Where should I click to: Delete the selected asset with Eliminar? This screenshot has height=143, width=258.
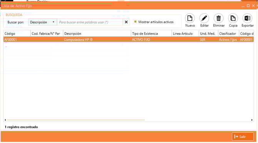[219, 20]
